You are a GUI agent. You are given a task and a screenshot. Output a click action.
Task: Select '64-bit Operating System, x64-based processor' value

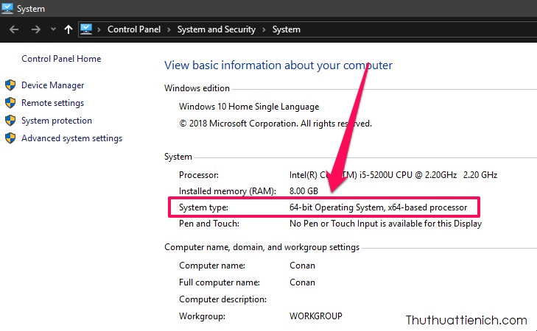(378, 207)
